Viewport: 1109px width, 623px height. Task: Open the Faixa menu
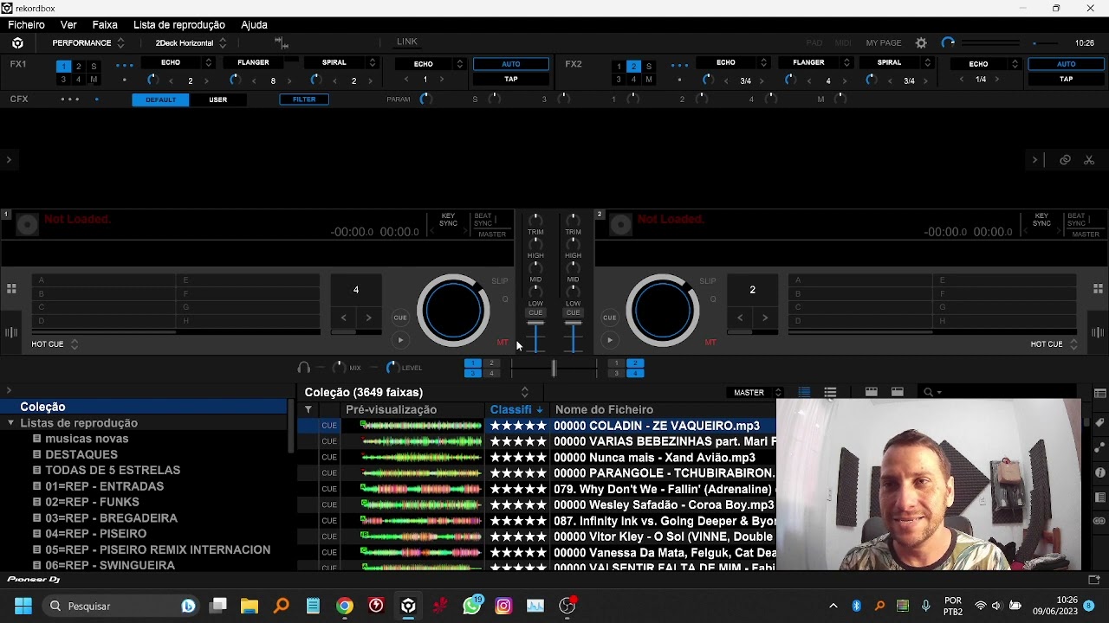click(x=105, y=25)
